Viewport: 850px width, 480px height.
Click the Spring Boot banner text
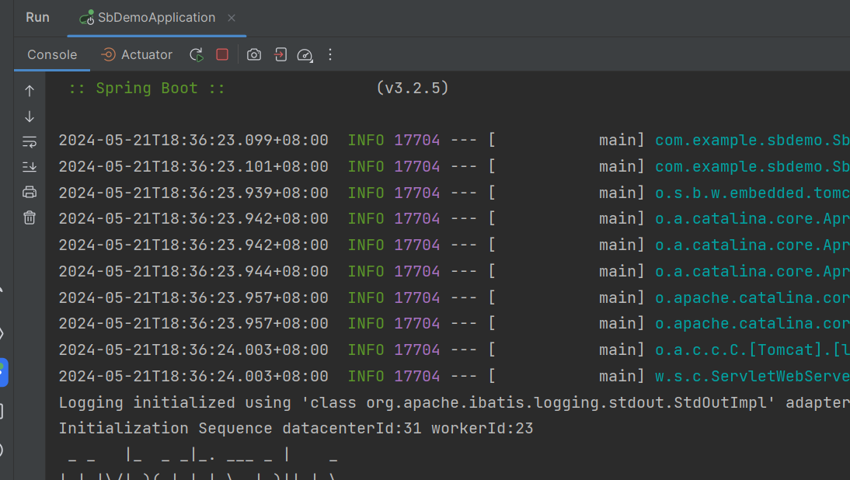point(147,89)
